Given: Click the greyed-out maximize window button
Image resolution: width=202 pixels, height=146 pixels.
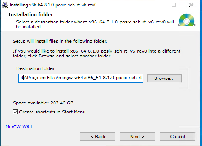Looking at the screenshot, I should pyautogui.click(x=174, y=5).
